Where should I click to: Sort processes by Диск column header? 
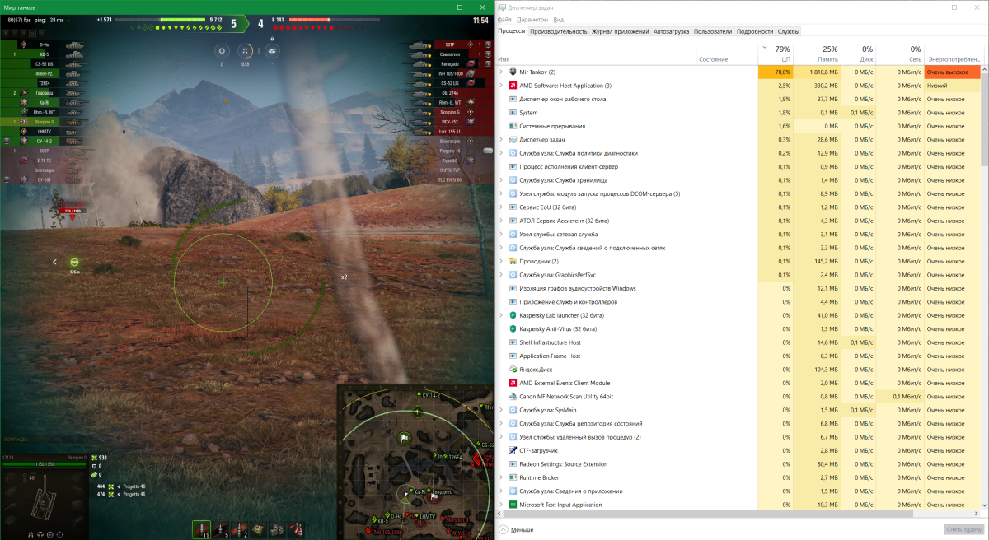(x=859, y=54)
